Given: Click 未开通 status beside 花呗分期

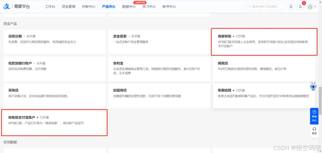Looking at the screenshot, I should tap(31, 36).
